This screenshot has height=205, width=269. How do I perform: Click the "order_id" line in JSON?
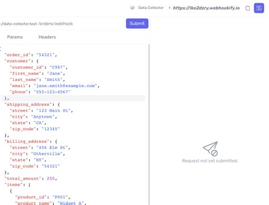[x=31, y=55]
